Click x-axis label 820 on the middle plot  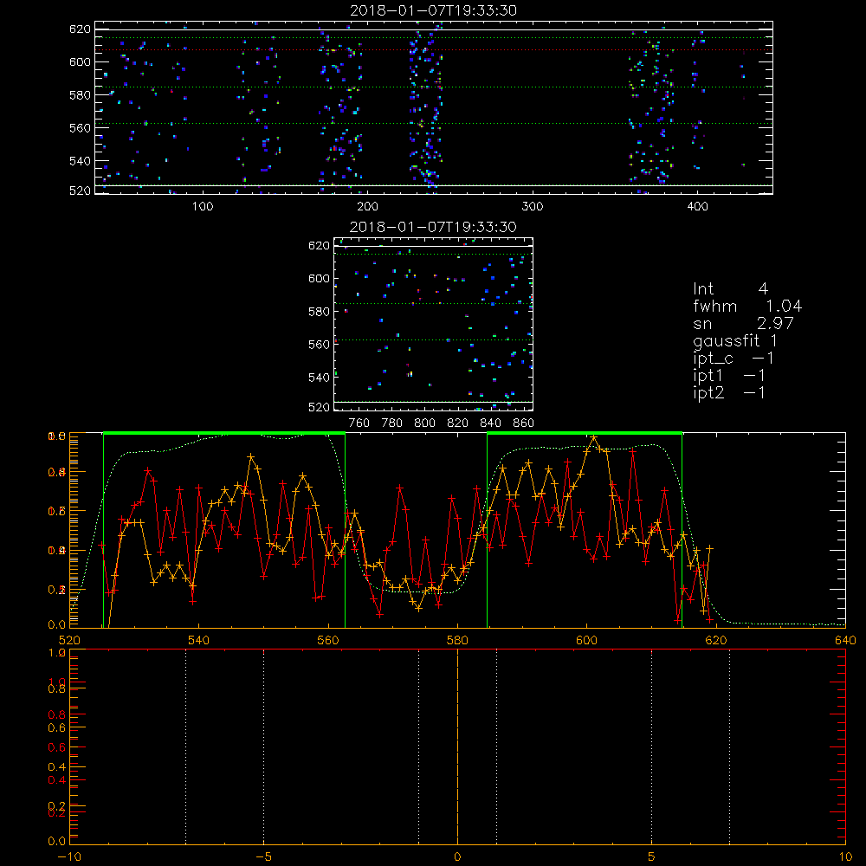458,423
